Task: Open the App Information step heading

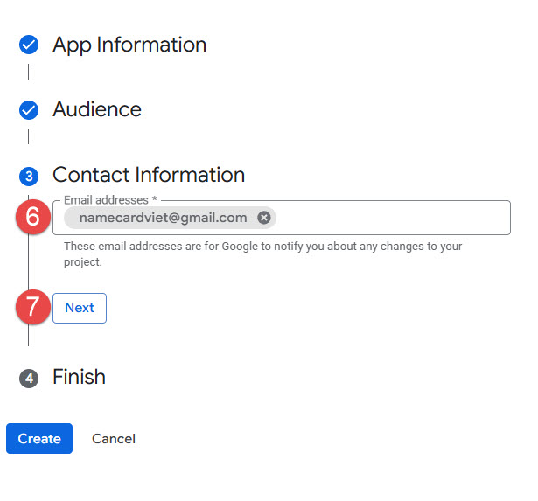Action: click(129, 45)
